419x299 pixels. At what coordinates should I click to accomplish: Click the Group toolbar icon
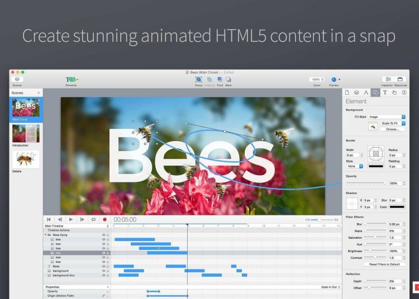tap(199, 80)
